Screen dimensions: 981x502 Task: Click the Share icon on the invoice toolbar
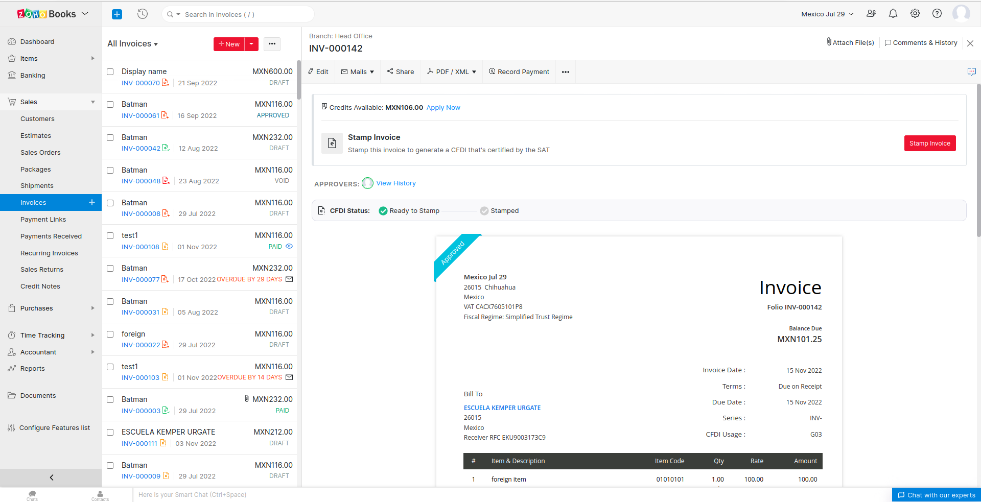pos(400,71)
